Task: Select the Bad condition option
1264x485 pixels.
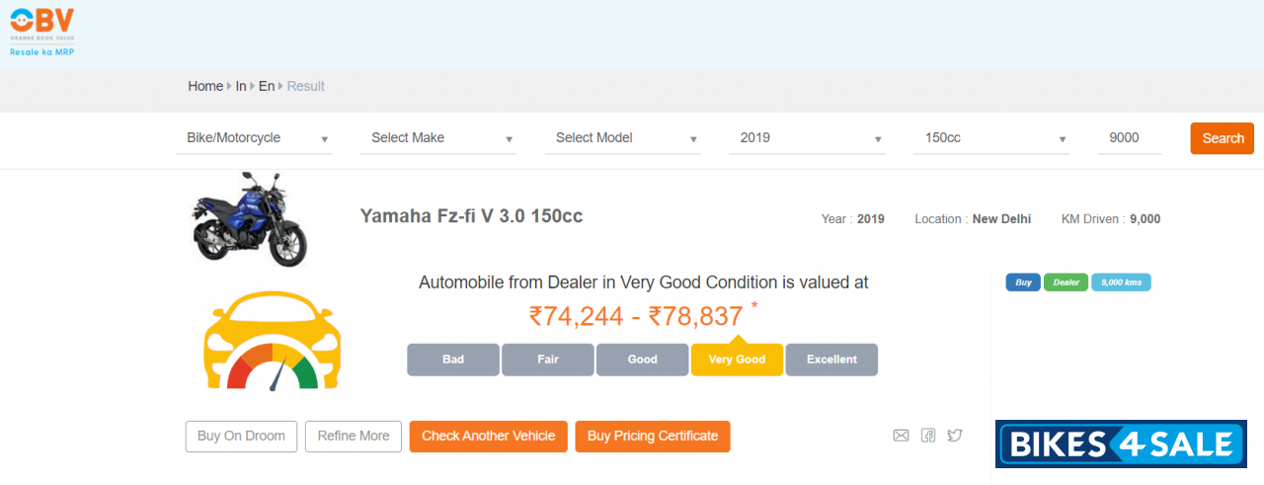Action: point(453,360)
